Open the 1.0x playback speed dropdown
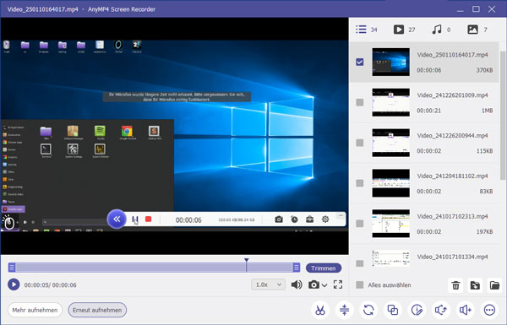507x325 pixels. click(268, 284)
